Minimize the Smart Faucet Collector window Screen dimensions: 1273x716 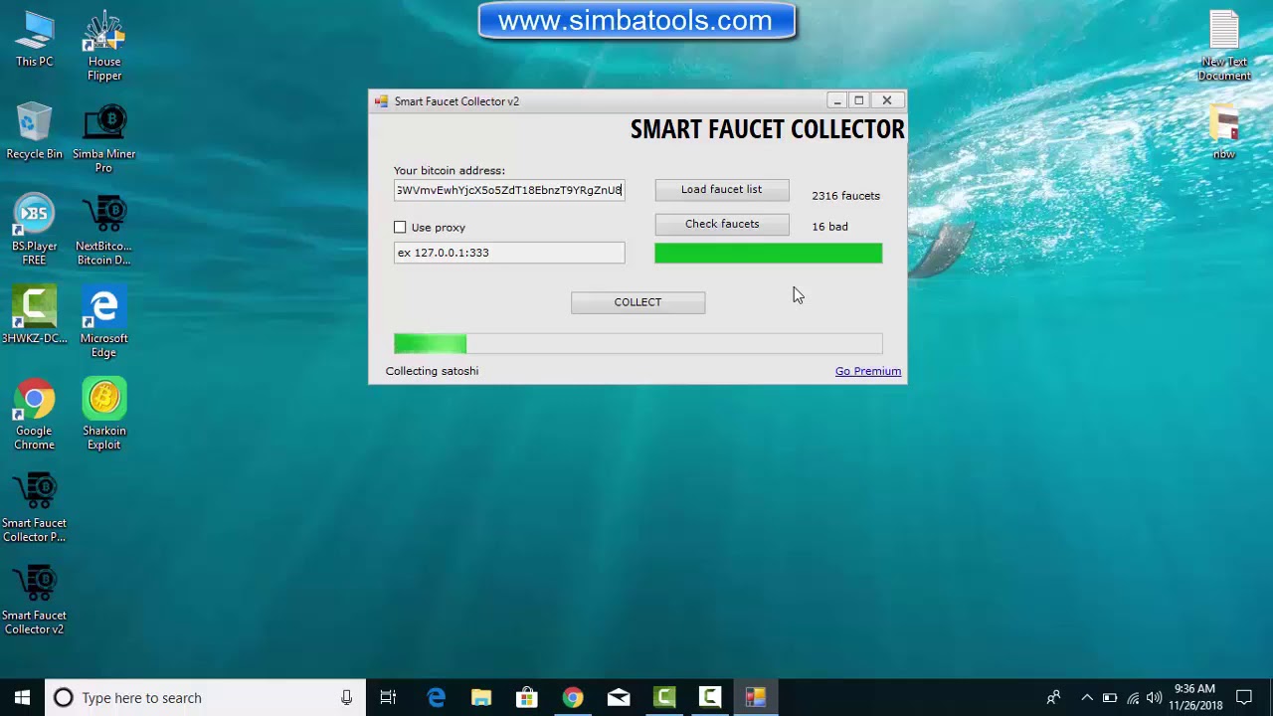point(837,100)
